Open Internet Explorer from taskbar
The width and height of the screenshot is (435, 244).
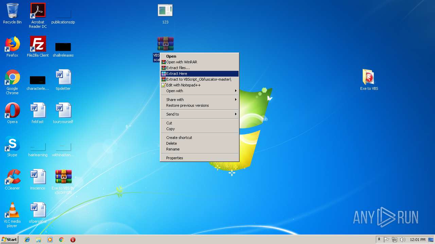click(27, 240)
